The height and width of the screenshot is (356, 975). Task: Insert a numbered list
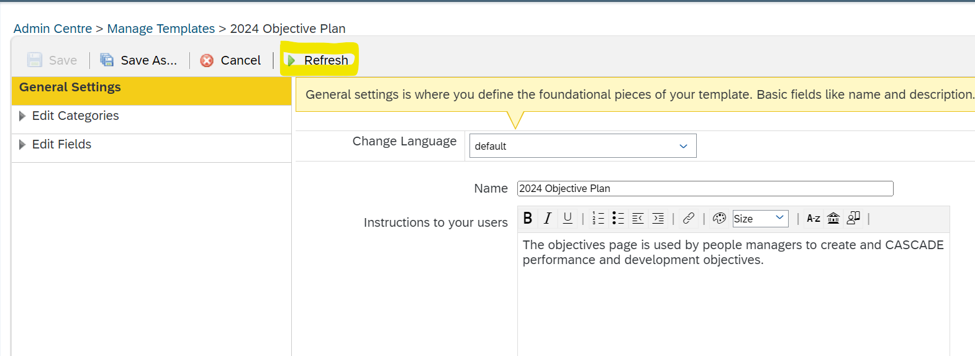[598, 218]
